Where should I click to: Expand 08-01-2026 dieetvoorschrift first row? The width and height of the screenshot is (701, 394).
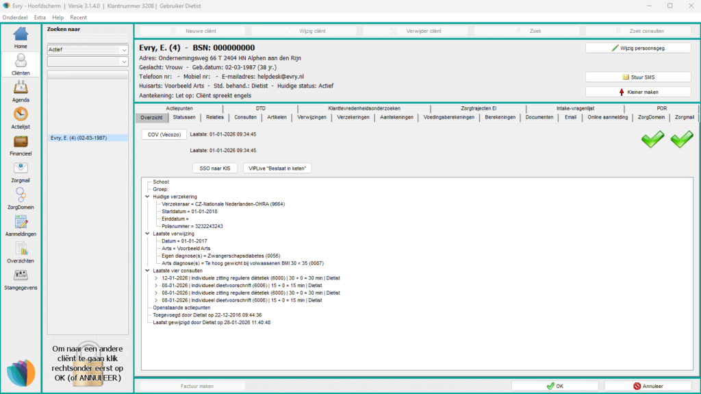pyautogui.click(x=156, y=286)
